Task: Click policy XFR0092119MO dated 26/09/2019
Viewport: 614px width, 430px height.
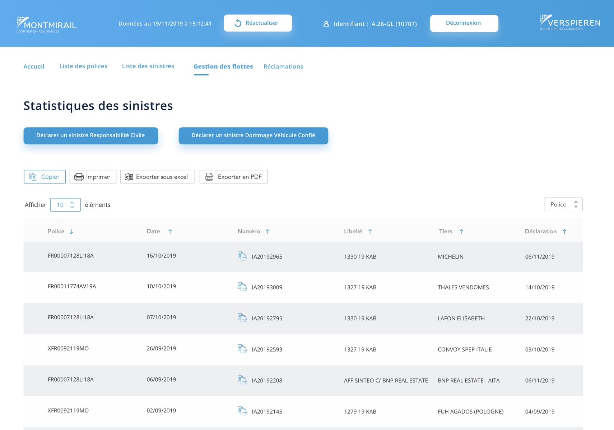Action: pyautogui.click(x=68, y=348)
